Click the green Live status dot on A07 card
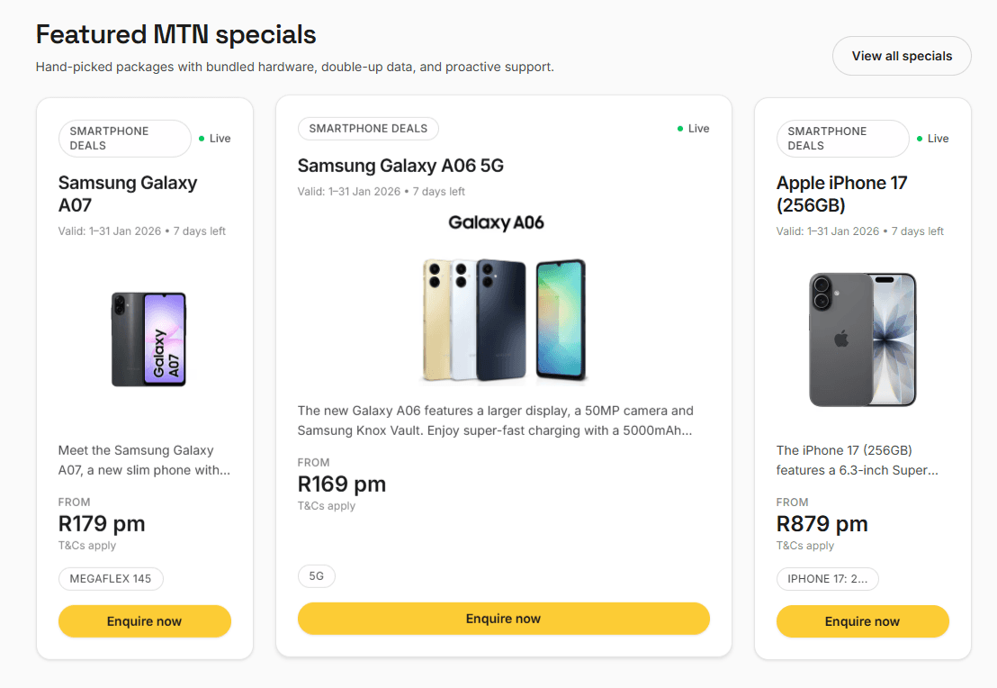This screenshot has width=997, height=688. pos(202,139)
